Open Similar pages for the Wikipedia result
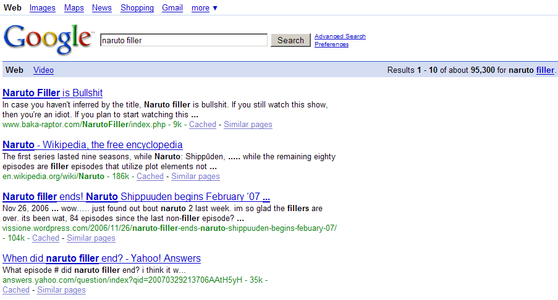Screen dimensions: 558x300 pos(195,177)
